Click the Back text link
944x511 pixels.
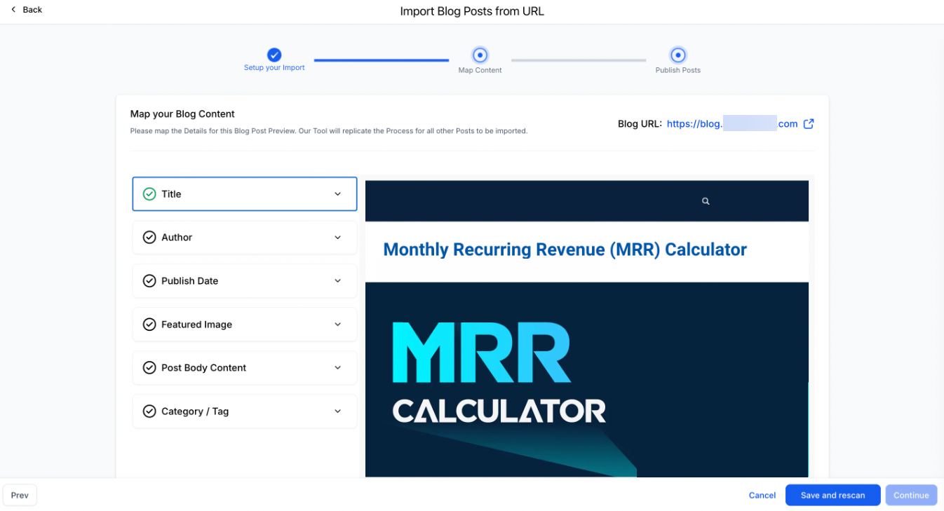(x=32, y=10)
